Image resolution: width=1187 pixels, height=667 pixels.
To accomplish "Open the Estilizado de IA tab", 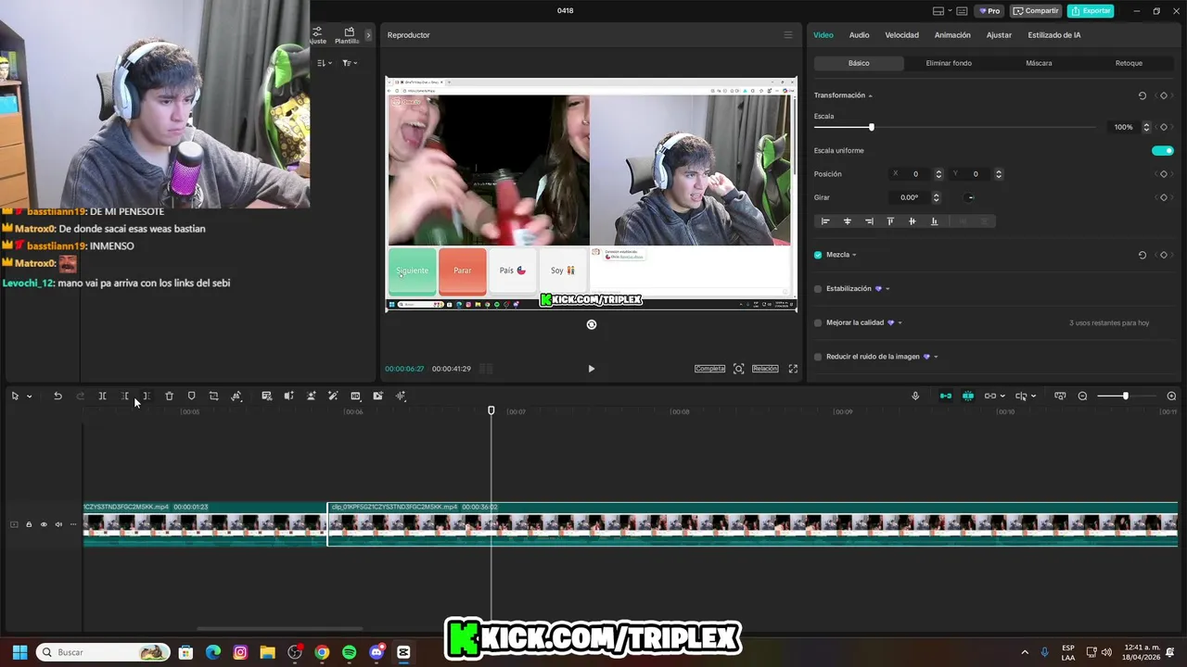I will (x=1054, y=35).
